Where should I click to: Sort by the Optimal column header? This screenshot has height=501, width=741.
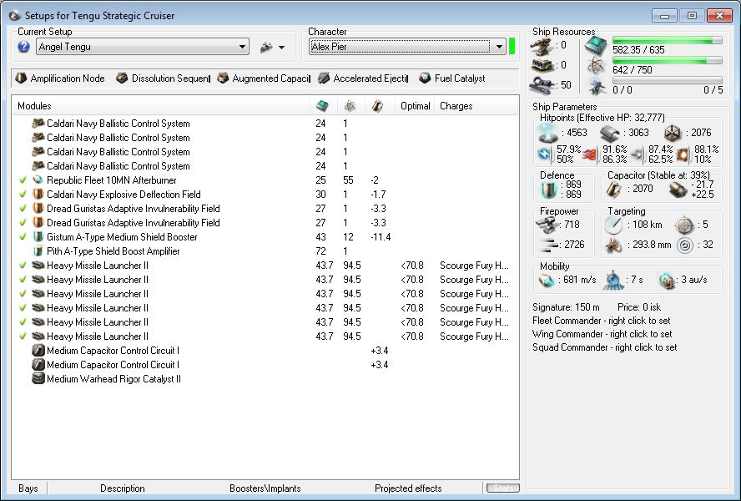[415, 106]
